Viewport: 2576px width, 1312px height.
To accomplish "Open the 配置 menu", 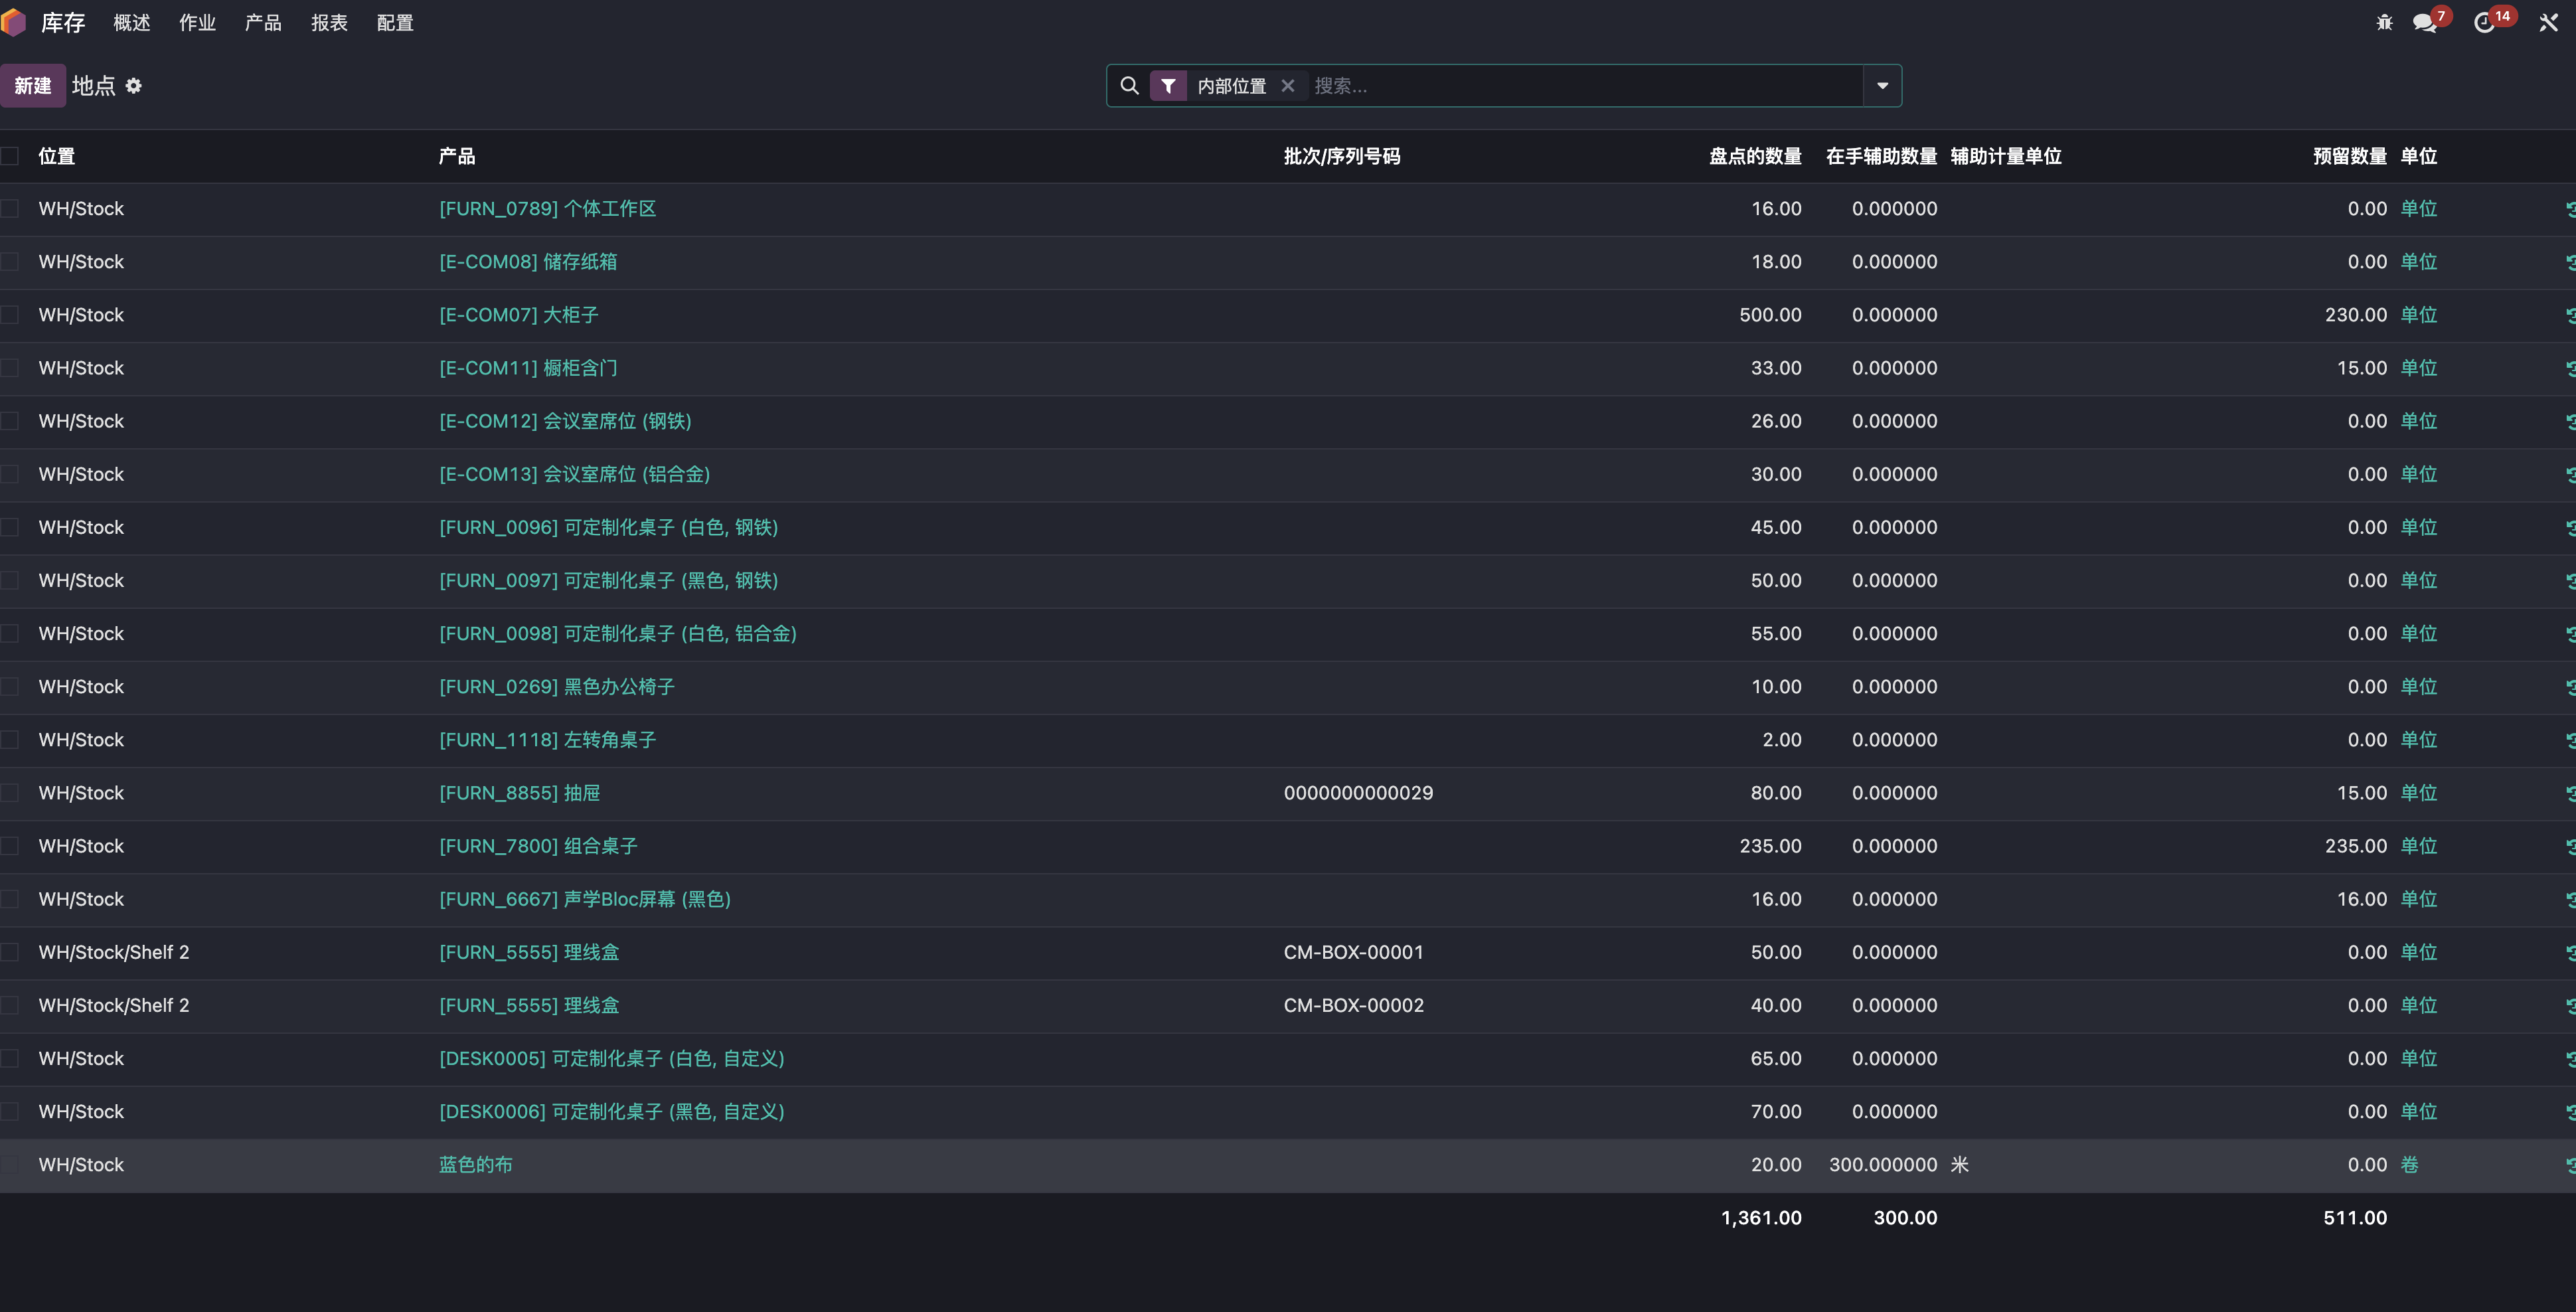I will [395, 22].
